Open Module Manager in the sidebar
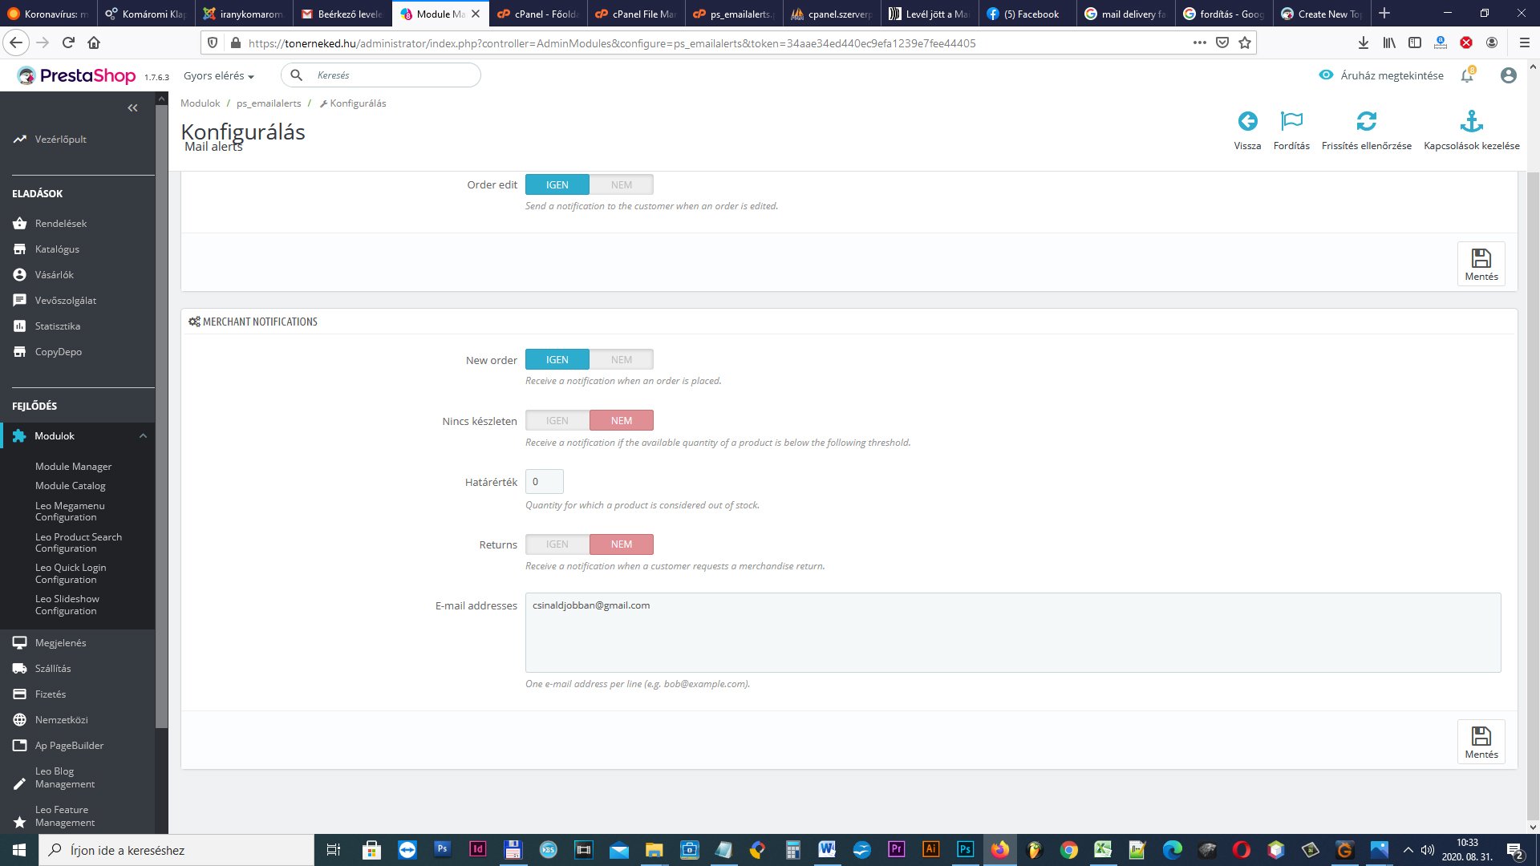This screenshot has width=1540, height=866. 73,467
